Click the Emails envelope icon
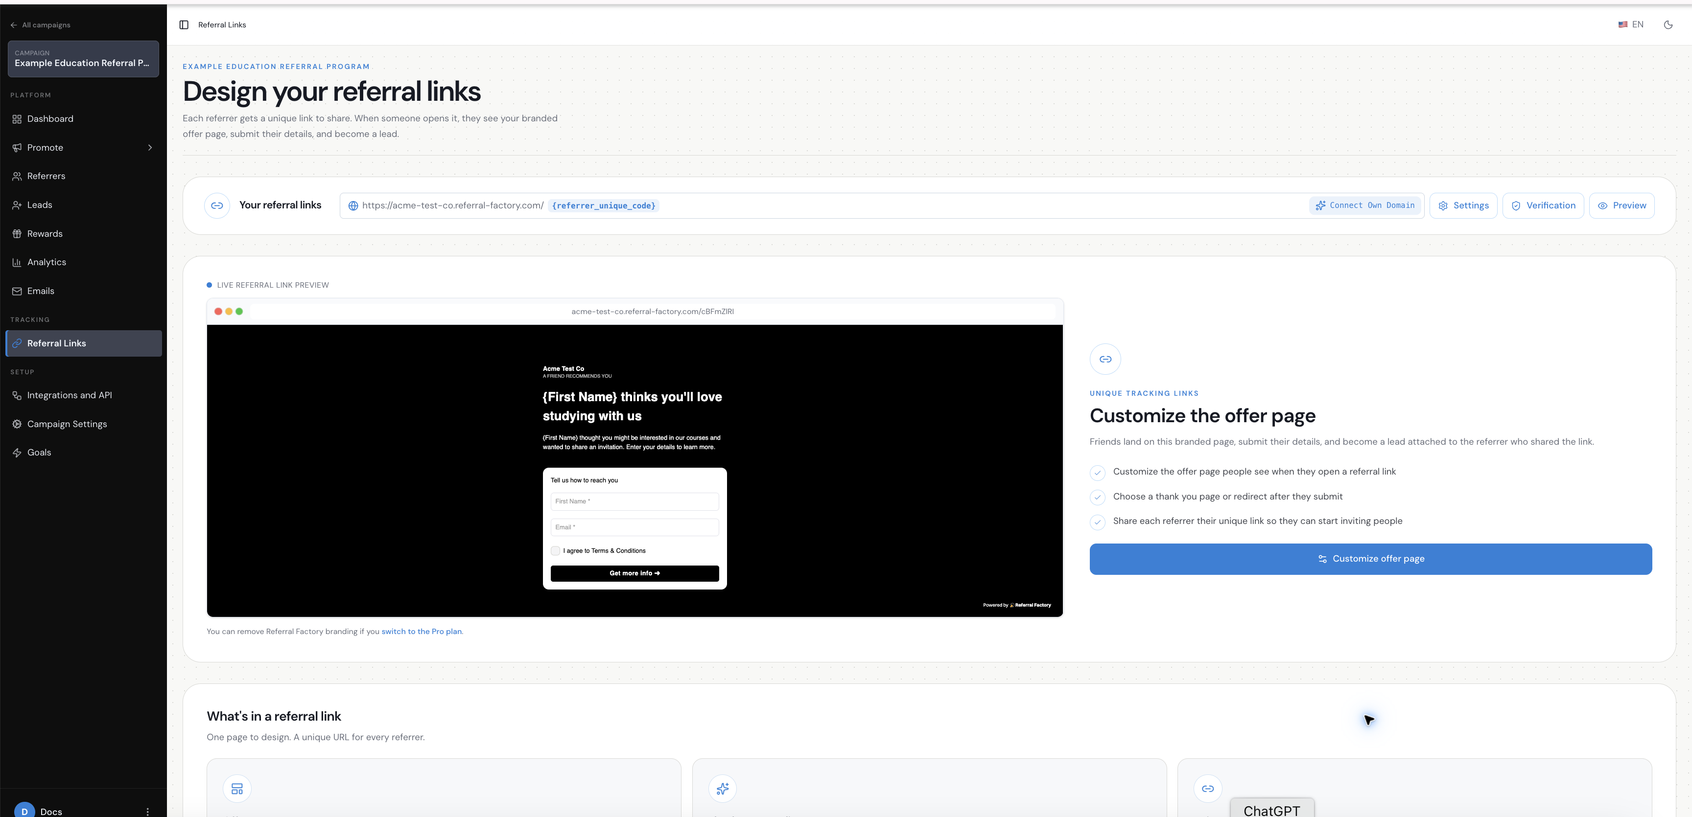Viewport: 1692px width, 817px height. (x=17, y=292)
